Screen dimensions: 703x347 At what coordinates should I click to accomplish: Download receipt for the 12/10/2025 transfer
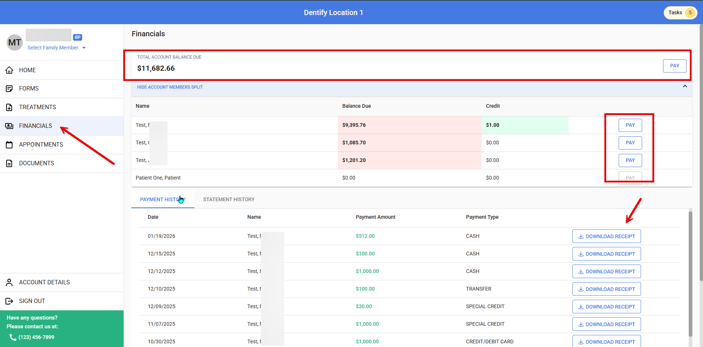607,289
